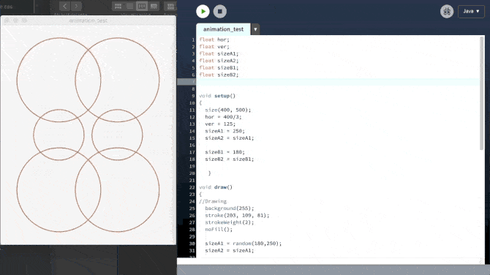Viewport: 490px width, 275px height.
Task: Switch Finder to icon view
Action: click(x=118, y=7)
